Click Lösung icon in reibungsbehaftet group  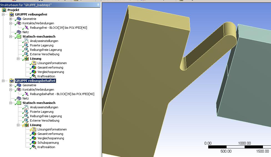tap(26, 125)
